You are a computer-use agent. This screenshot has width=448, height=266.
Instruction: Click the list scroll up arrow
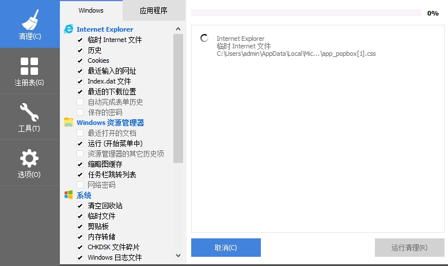(x=179, y=29)
